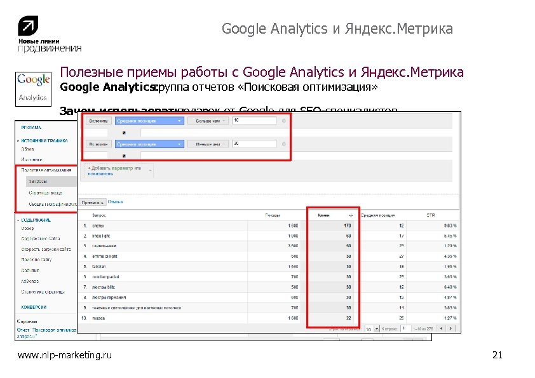Image resolution: width=535 pixels, height=378 pixels.
Task: Open Поиск по сайту in the sidebar
Action: point(36,260)
